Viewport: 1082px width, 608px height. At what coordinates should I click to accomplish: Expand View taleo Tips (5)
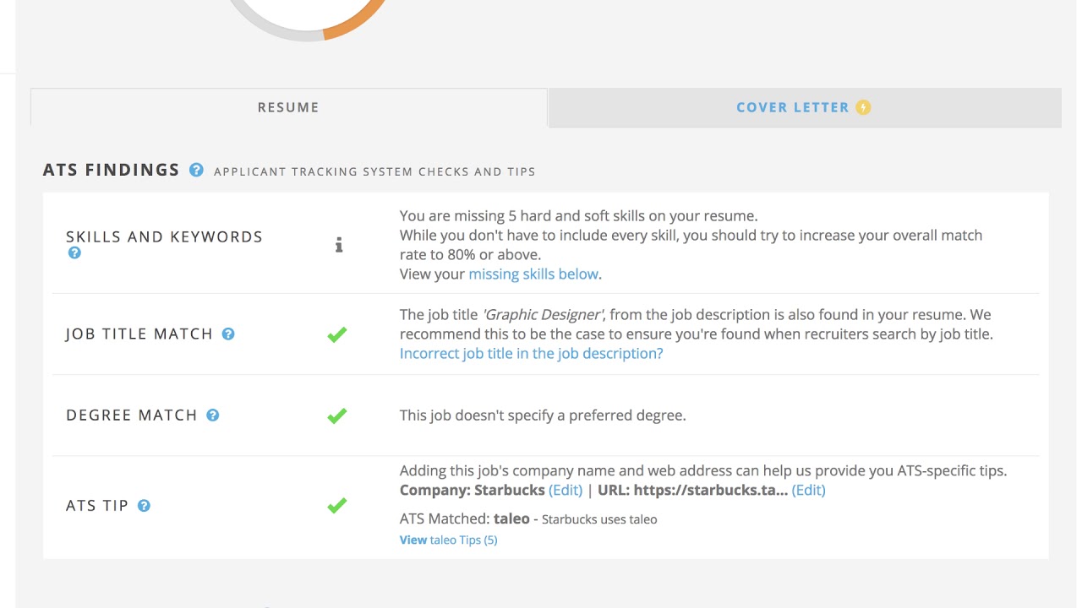[448, 540]
